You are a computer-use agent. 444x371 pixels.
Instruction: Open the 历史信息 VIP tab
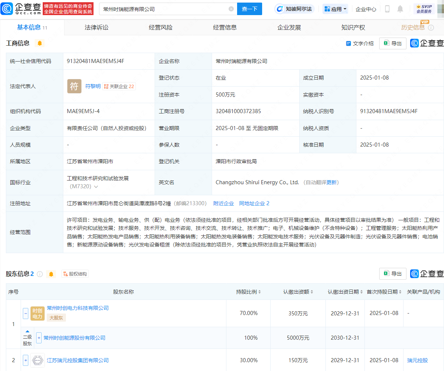pos(413,27)
